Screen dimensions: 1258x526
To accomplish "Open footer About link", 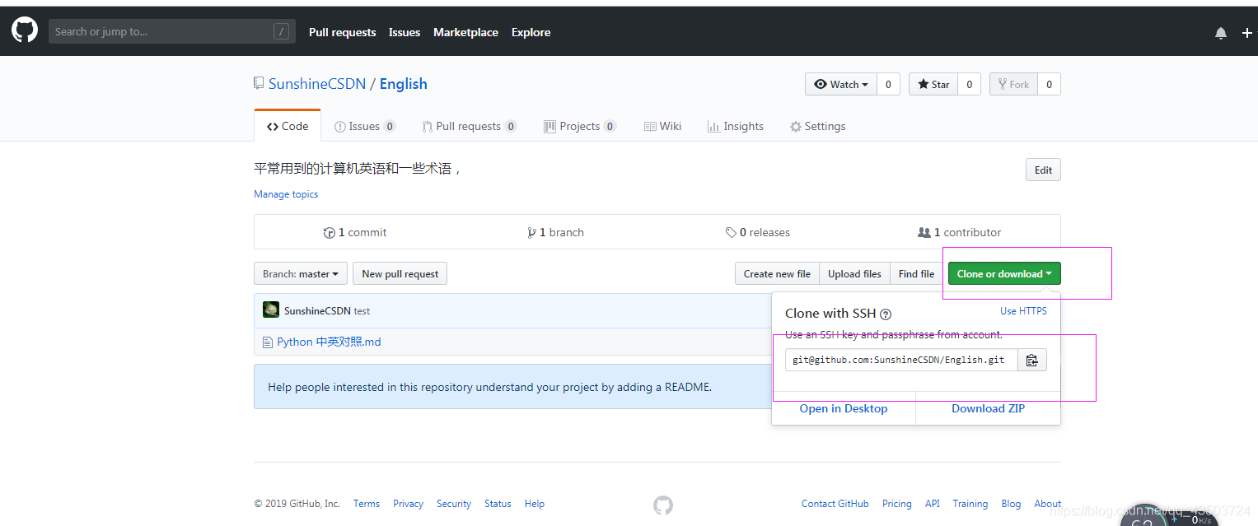I will point(1048,504).
